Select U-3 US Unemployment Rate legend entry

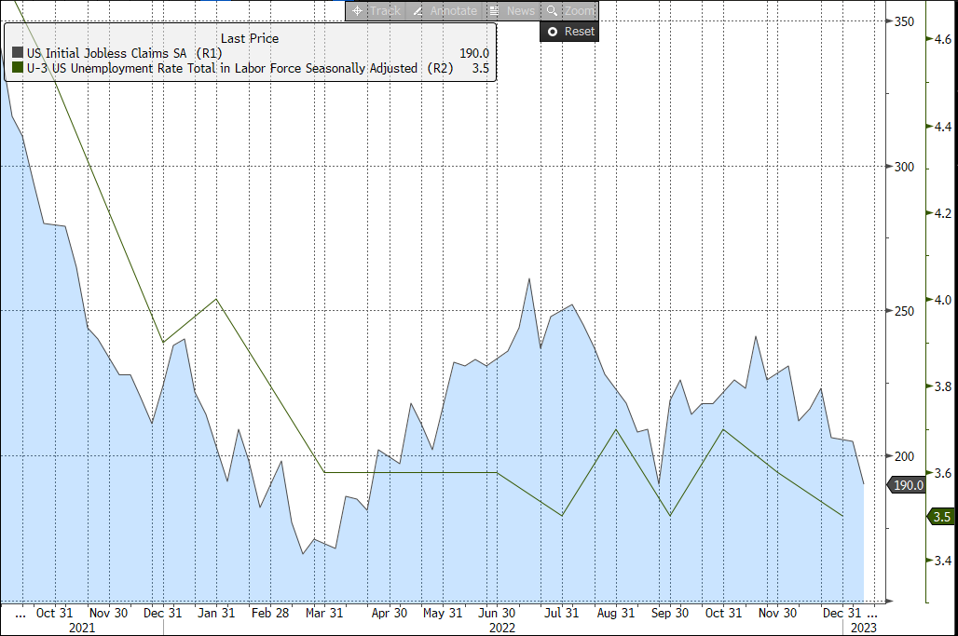click(224, 68)
